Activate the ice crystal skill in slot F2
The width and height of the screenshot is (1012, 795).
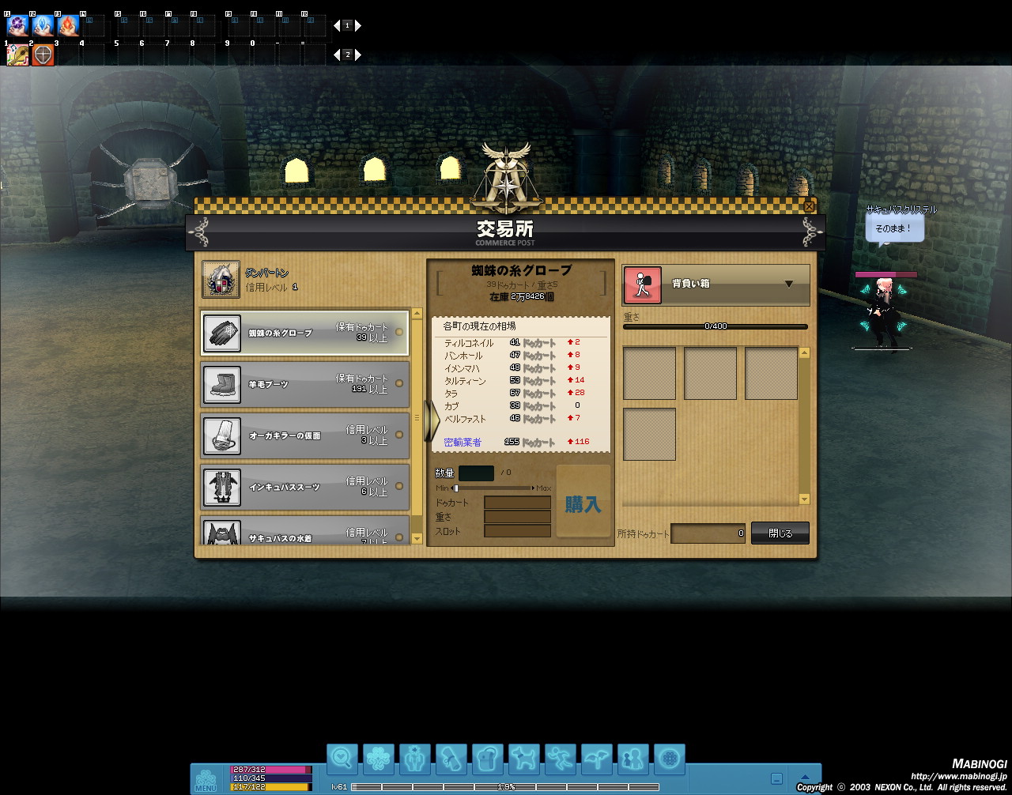(x=43, y=26)
